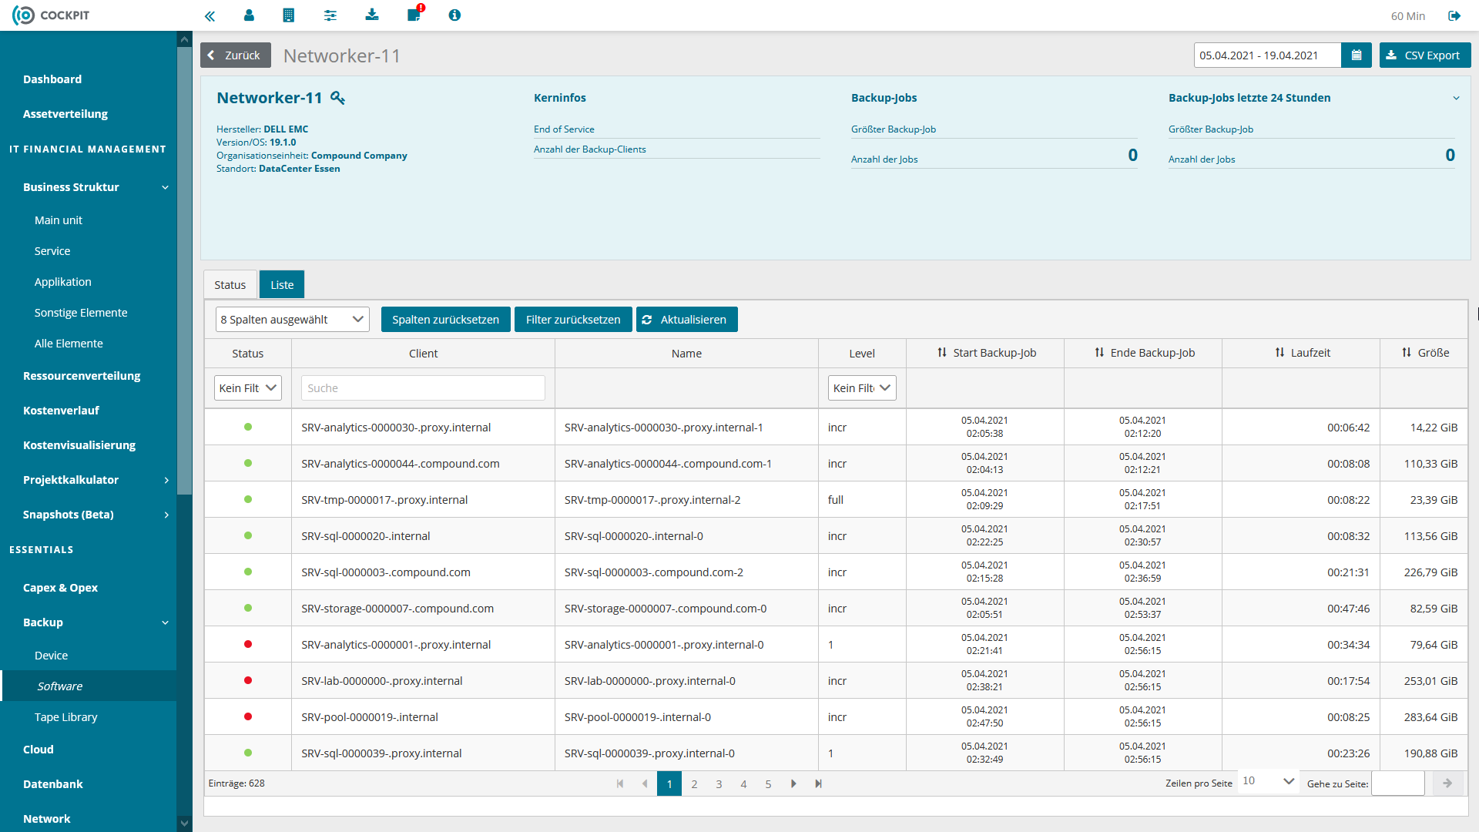The width and height of the screenshot is (1479, 832).
Task: Click the Gehe zu Seite input field
Action: coord(1398,783)
